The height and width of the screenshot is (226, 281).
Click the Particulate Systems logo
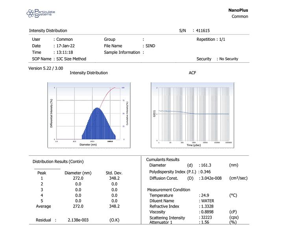(x=41, y=14)
